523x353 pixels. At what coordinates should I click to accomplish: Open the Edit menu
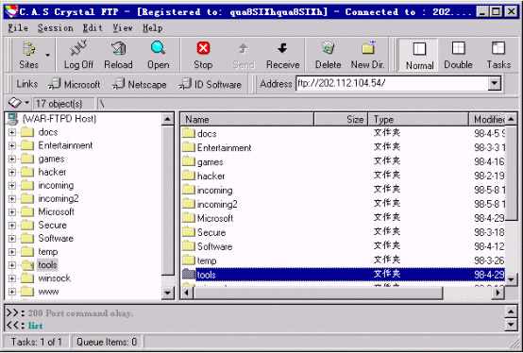pyautogui.click(x=93, y=28)
